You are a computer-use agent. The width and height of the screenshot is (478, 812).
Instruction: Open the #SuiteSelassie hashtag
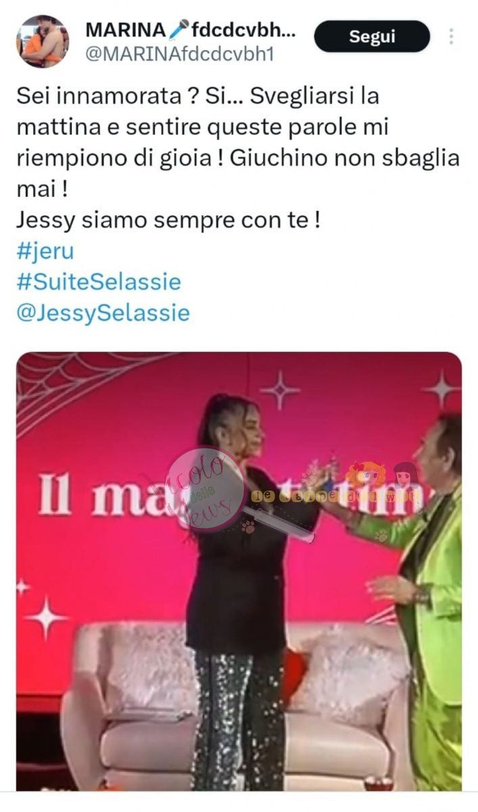[x=99, y=281]
